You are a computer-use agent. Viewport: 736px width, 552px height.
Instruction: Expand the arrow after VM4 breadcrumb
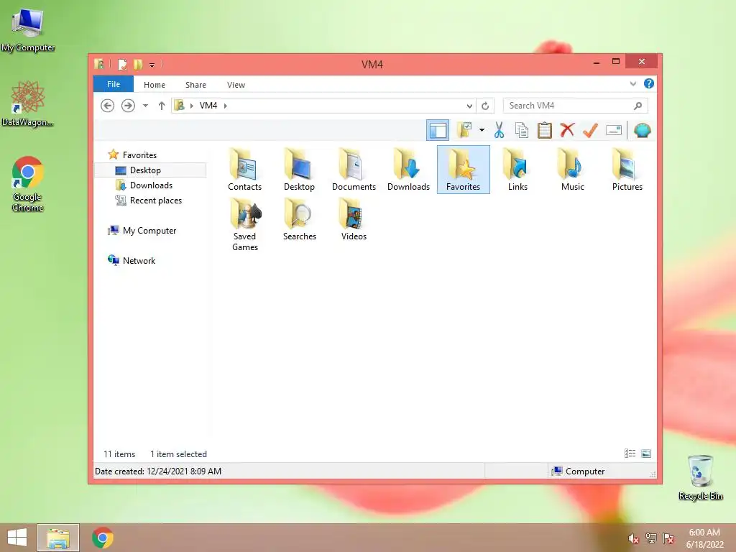coord(225,106)
